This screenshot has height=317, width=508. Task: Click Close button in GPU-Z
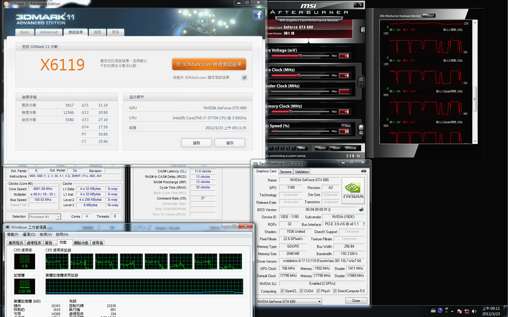coord(356,301)
